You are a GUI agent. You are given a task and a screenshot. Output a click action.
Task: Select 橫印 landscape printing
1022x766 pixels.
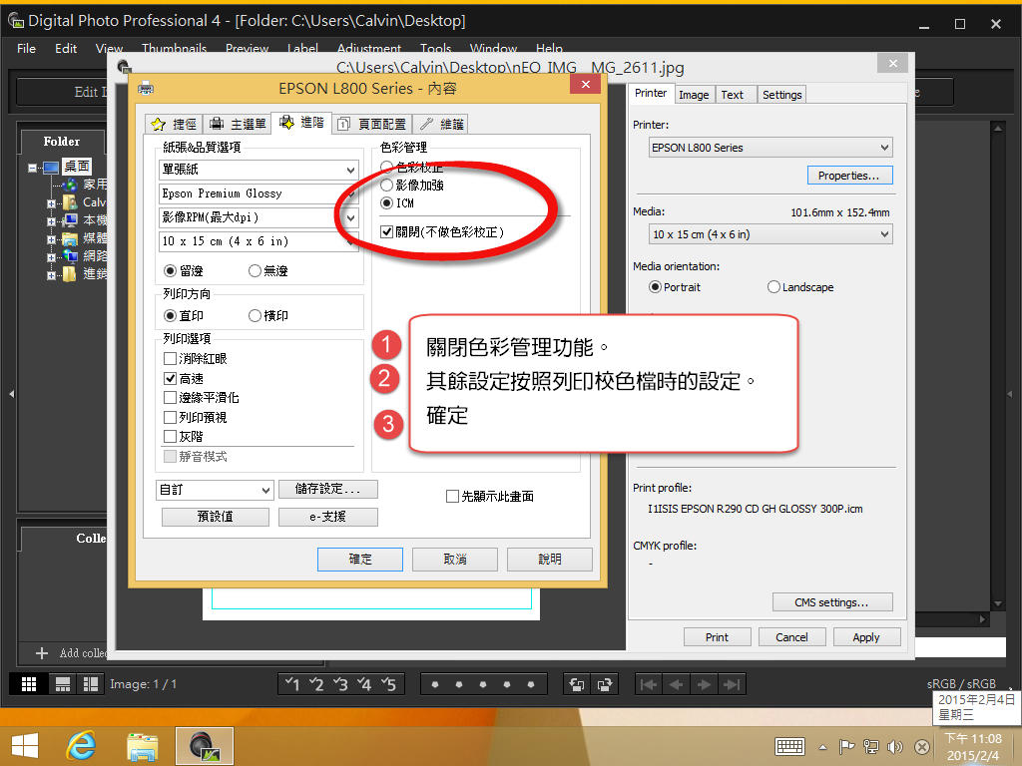(255, 316)
